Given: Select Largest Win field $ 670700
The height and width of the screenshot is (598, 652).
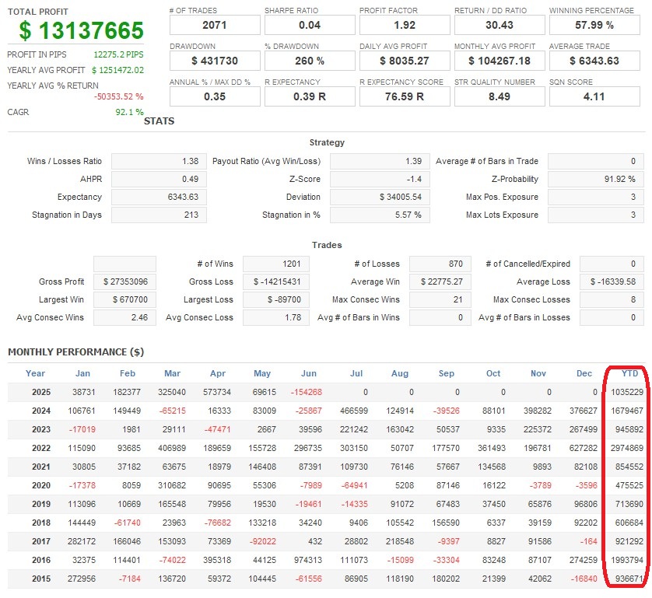Looking at the screenshot, I should tap(124, 299).
